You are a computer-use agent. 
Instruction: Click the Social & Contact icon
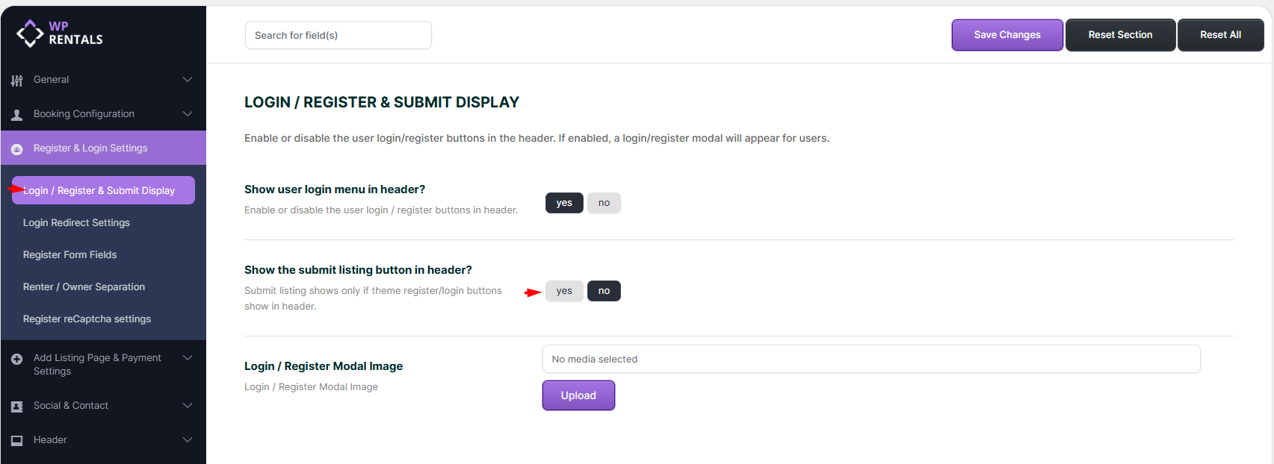pos(16,407)
